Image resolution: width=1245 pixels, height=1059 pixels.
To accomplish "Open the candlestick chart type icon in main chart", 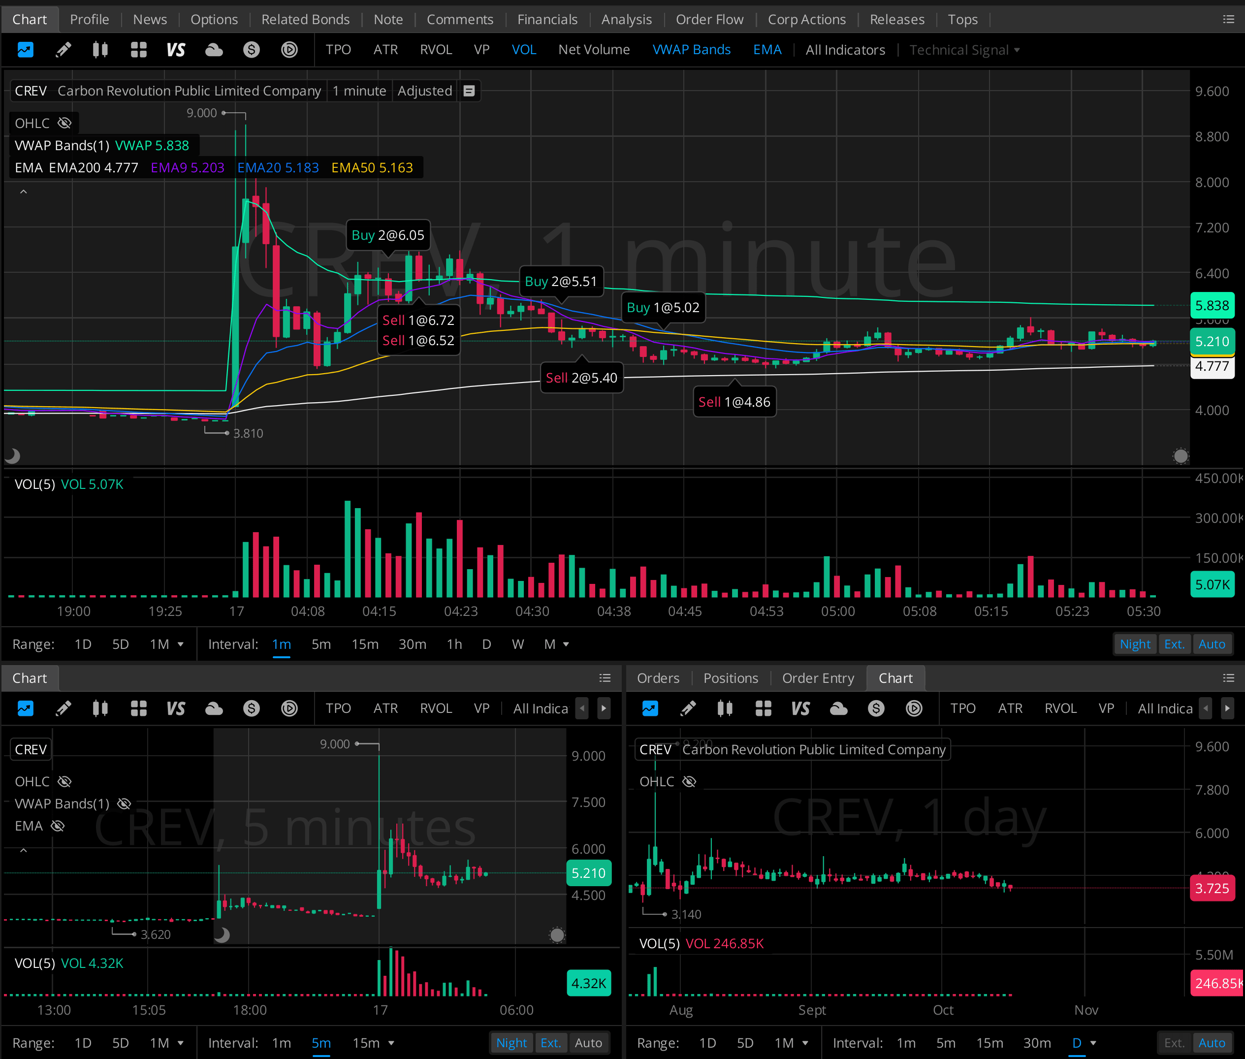I will click(x=100, y=50).
